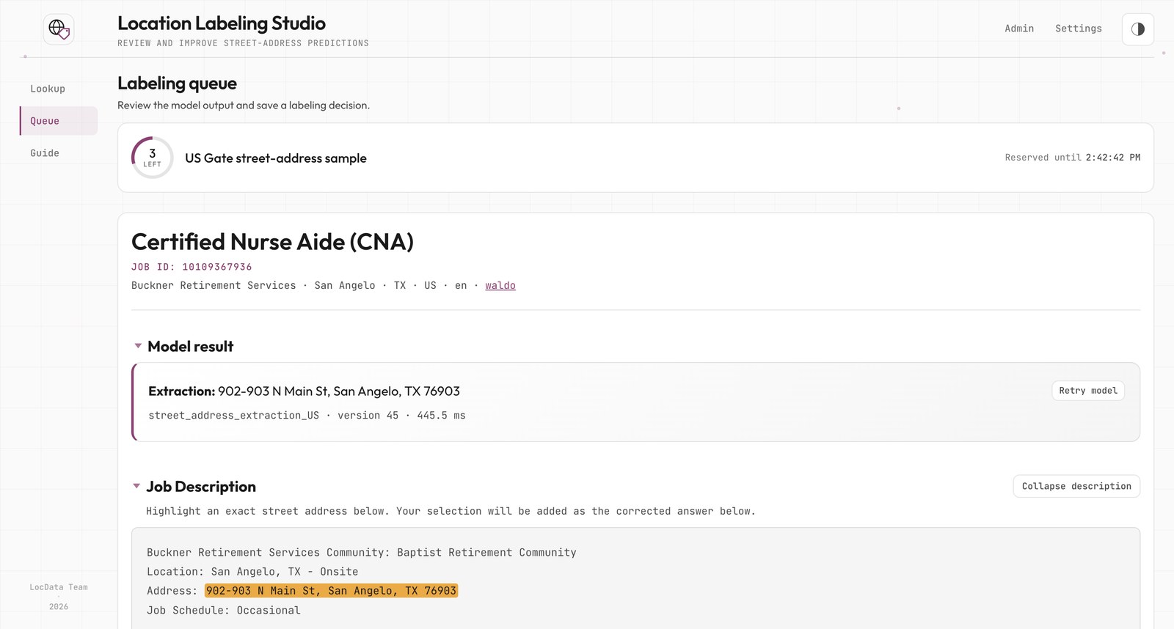Collapse the Model result section
The height and width of the screenshot is (629, 1174).
[138, 346]
